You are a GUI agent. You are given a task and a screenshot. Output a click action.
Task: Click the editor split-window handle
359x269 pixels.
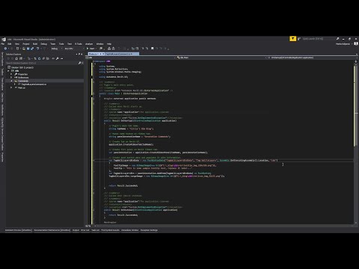click(356, 61)
